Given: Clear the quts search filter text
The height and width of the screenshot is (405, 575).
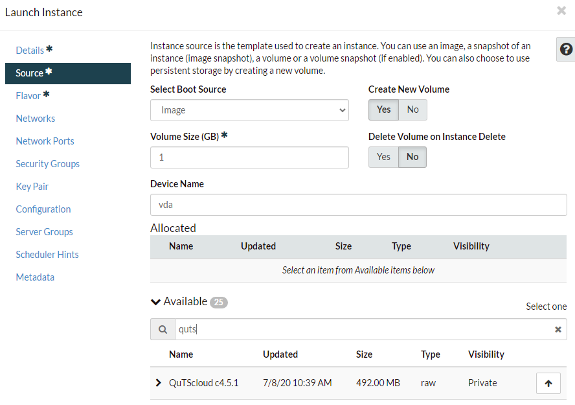Looking at the screenshot, I should click(x=558, y=330).
